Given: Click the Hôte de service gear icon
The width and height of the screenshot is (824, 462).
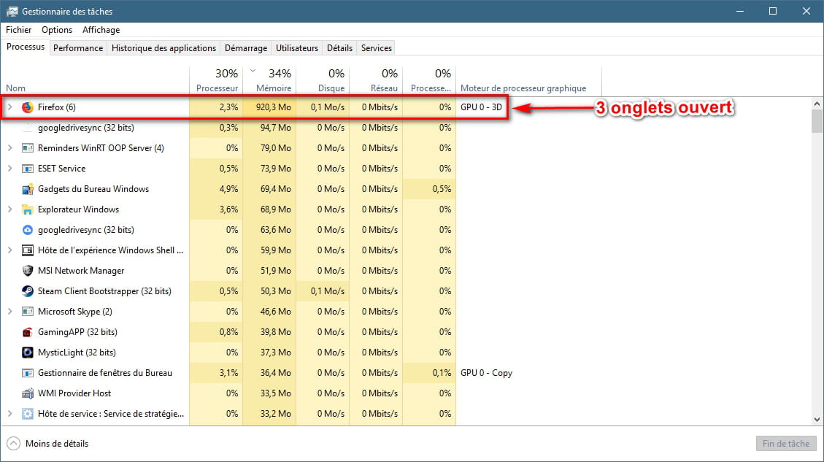Looking at the screenshot, I should pyautogui.click(x=27, y=414).
